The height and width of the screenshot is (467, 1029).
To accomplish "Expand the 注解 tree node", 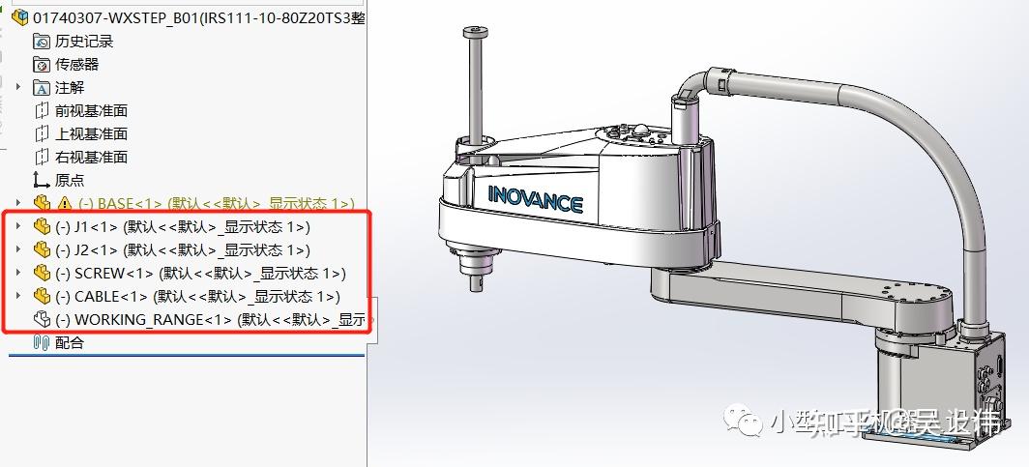I will pyautogui.click(x=18, y=87).
